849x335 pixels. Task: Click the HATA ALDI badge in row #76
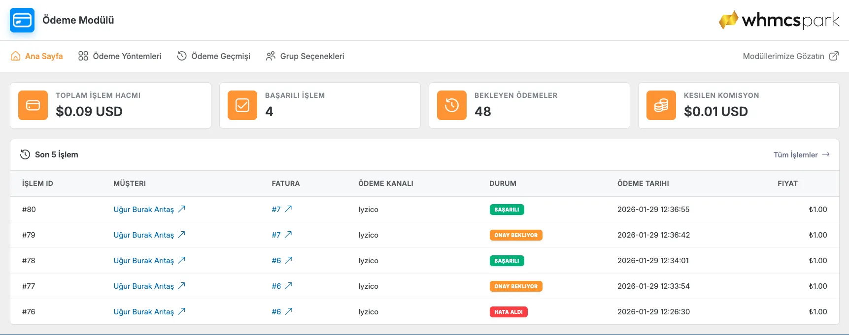point(509,312)
